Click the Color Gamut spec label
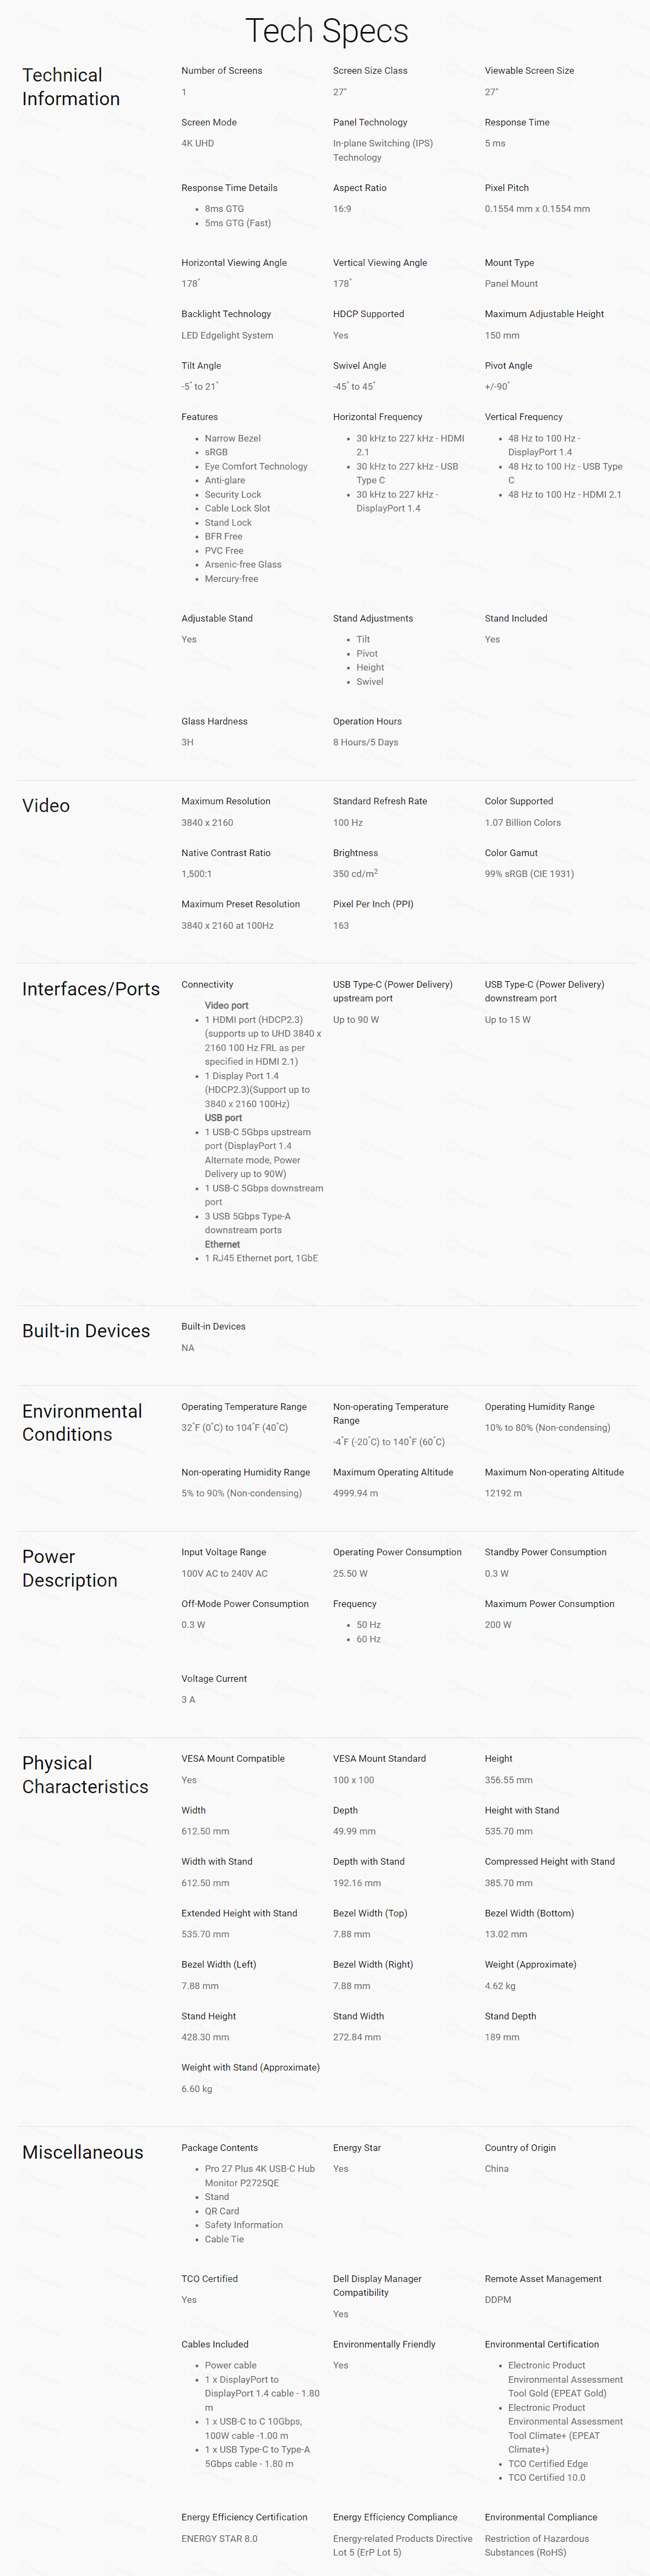 click(x=511, y=853)
